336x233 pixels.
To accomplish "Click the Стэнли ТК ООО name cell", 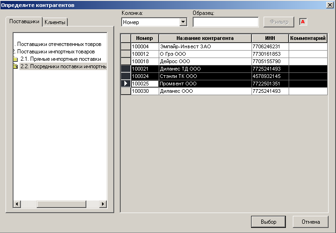I will 205,76.
